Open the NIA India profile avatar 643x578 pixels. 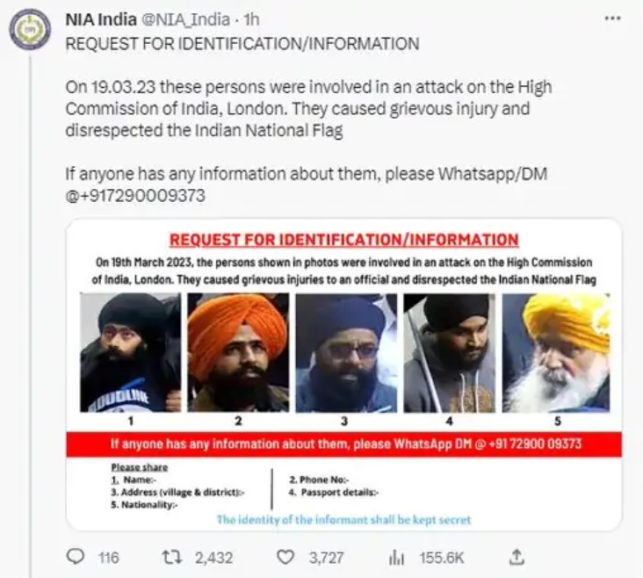[x=30, y=30]
